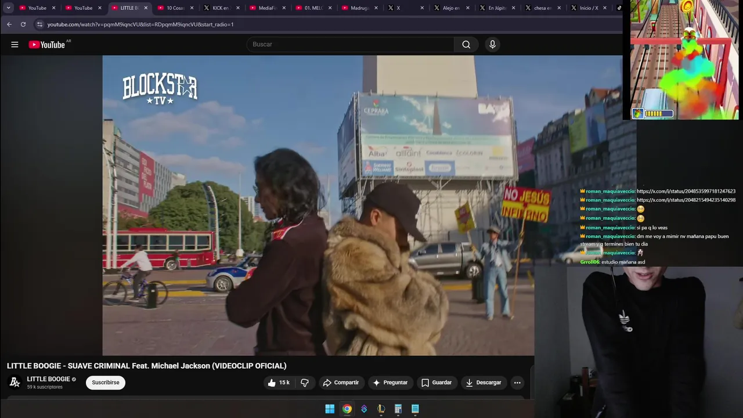This screenshot has height=418, width=743.
Task: Subscribe using the Suscribirse button
Action: (x=106, y=383)
